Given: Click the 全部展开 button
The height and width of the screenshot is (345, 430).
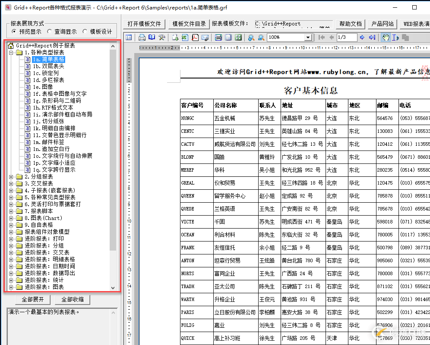Looking at the screenshot, I should click(x=33, y=299).
